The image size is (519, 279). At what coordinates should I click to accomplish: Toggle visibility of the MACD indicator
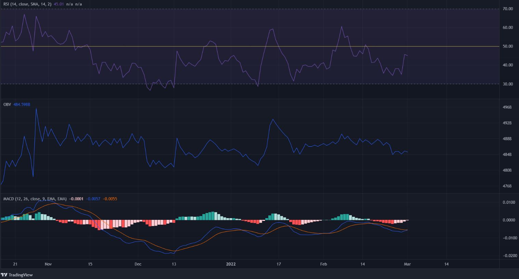tap(123, 199)
